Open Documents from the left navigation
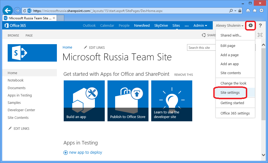Viewport: 268px width, 163px height. click(17, 88)
